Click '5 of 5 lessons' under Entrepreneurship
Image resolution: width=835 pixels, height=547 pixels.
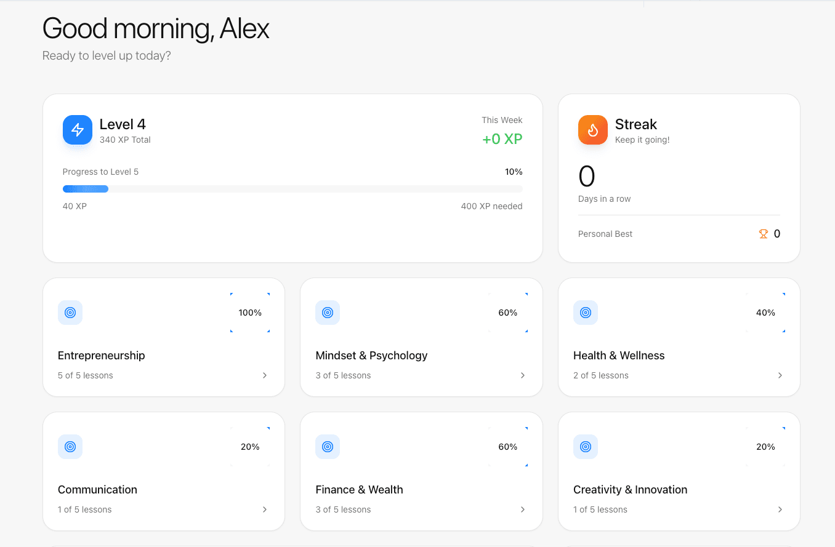[x=86, y=375]
